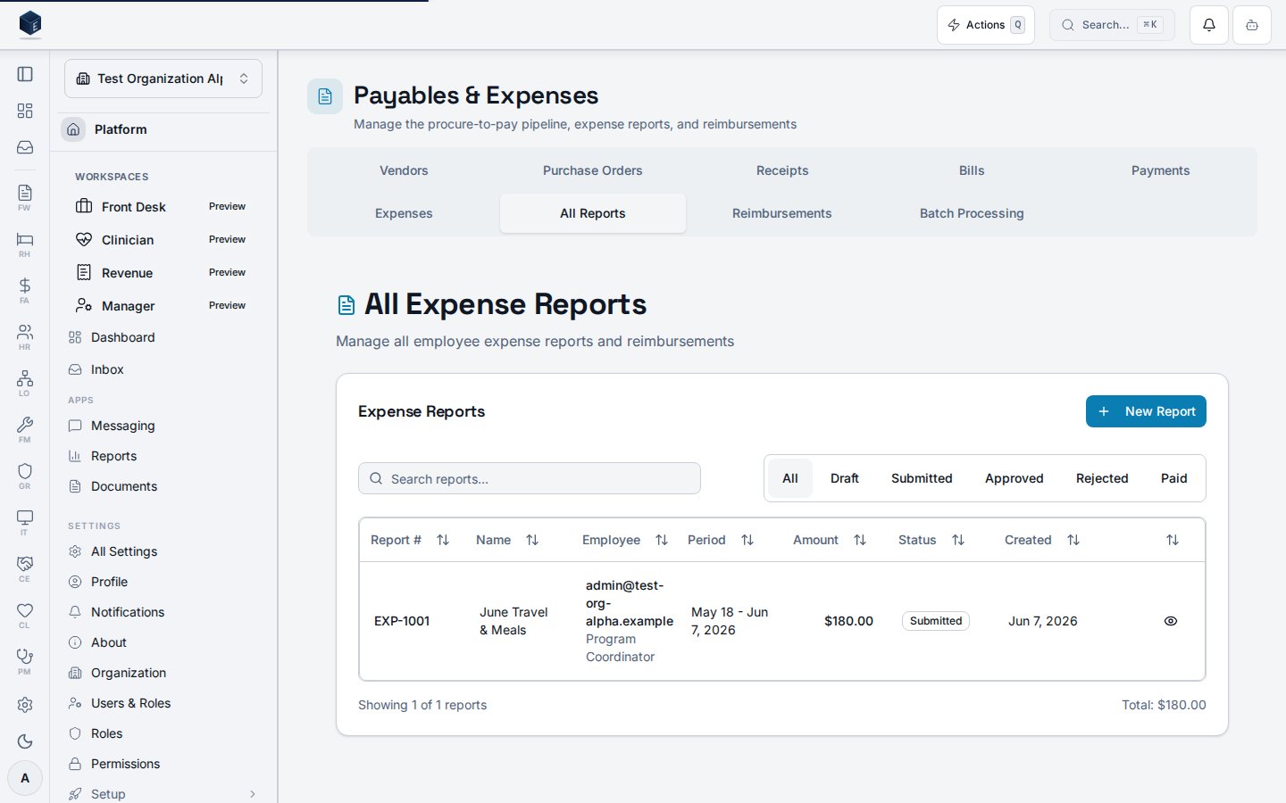The image size is (1286, 803).
Task: Toggle dark mode moon icon
Action: click(x=25, y=741)
